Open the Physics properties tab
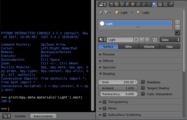This screenshot has width=187, height=120. tap(171, 4)
